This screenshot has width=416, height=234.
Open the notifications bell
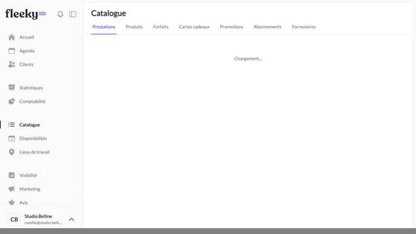pyautogui.click(x=60, y=14)
